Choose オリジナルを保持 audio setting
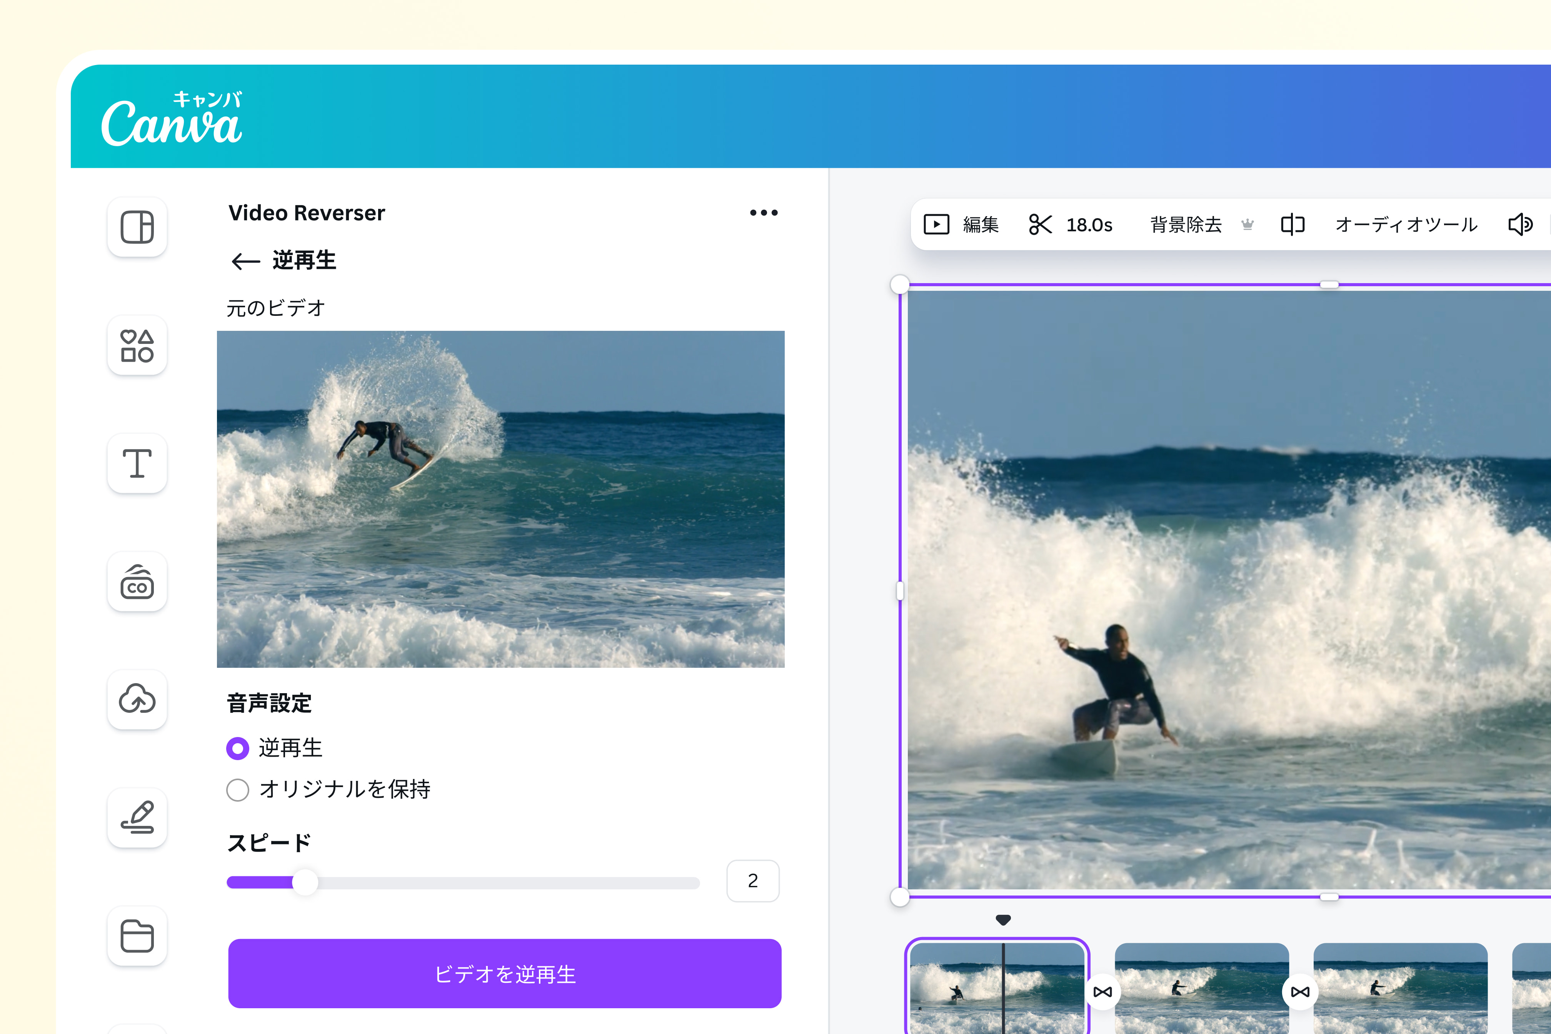 point(237,789)
